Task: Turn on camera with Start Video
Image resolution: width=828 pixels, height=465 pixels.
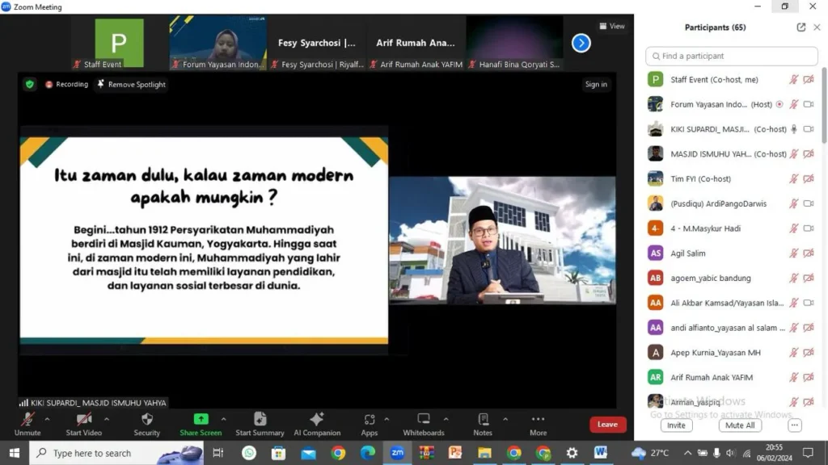Action: (83, 424)
